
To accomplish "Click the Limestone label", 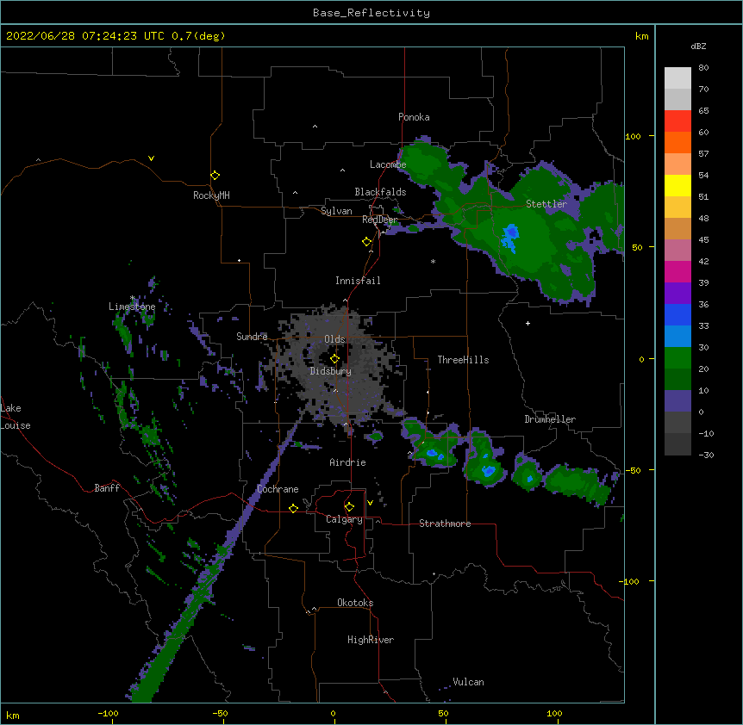I will [x=132, y=307].
